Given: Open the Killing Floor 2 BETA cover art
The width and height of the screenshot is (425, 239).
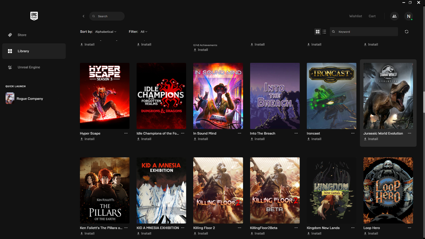Looking at the screenshot, I should [x=275, y=191].
